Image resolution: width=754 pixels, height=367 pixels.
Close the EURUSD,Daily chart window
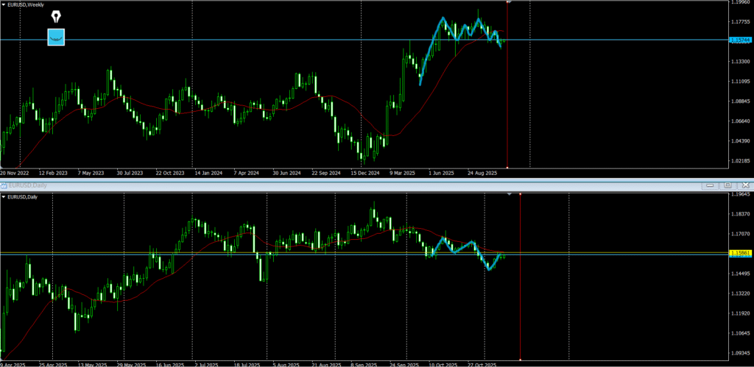745,185
